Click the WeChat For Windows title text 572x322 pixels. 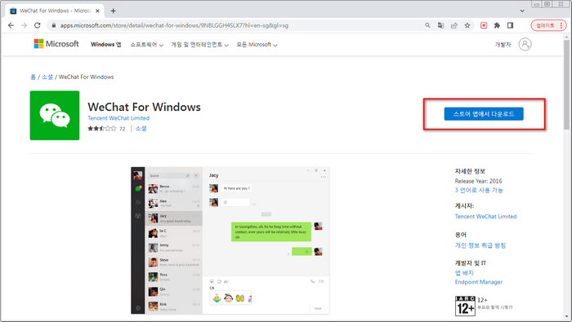pos(144,107)
